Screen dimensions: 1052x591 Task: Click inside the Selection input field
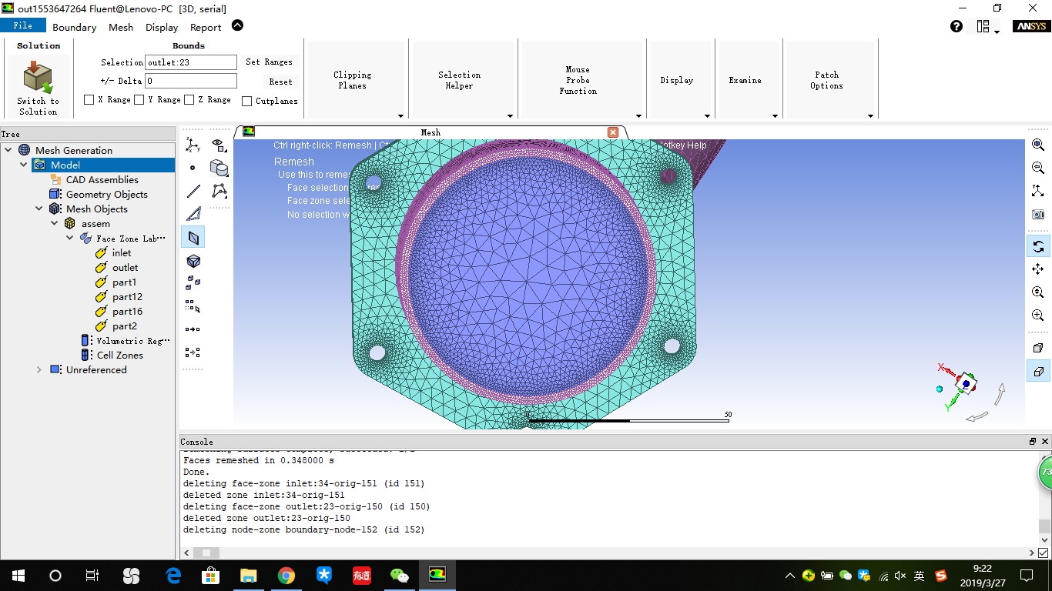190,62
